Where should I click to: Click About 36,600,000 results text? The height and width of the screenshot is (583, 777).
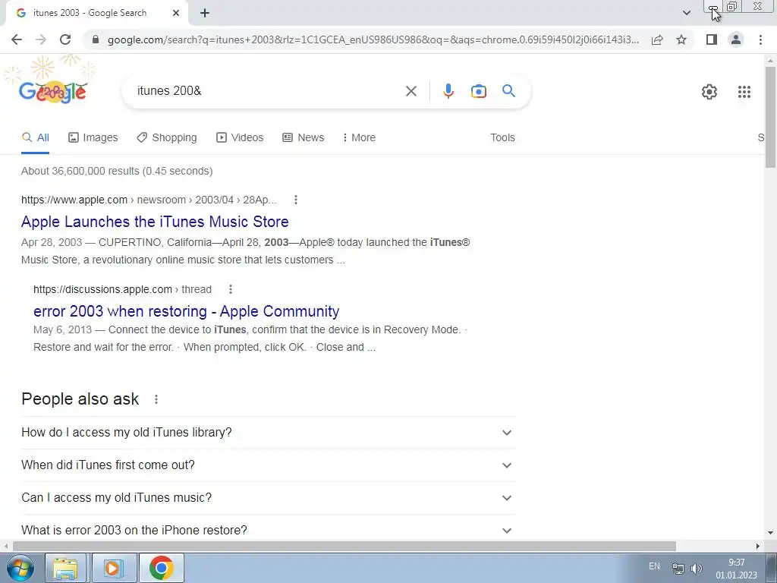pyautogui.click(x=117, y=171)
